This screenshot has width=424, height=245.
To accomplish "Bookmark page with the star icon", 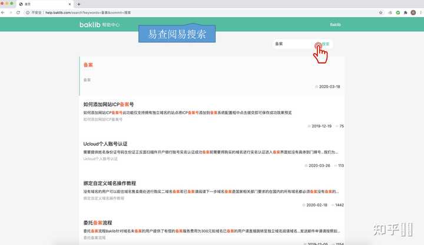I will [x=381, y=12].
